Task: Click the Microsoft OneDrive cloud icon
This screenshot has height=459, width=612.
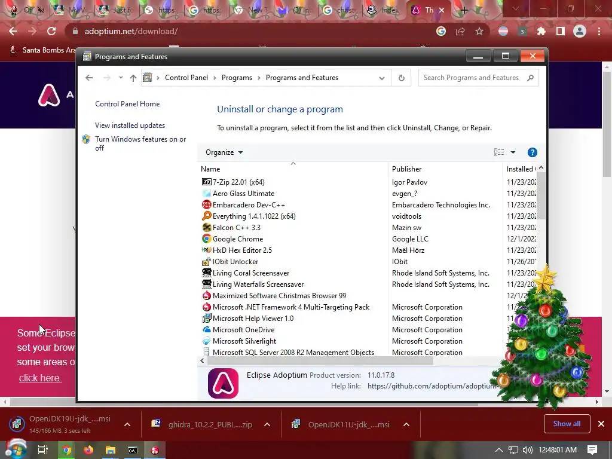Action: pos(206,329)
